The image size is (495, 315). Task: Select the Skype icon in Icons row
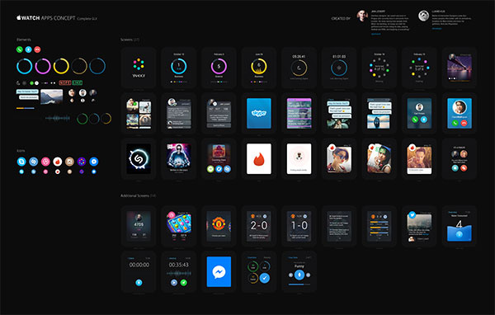pyautogui.click(x=21, y=162)
